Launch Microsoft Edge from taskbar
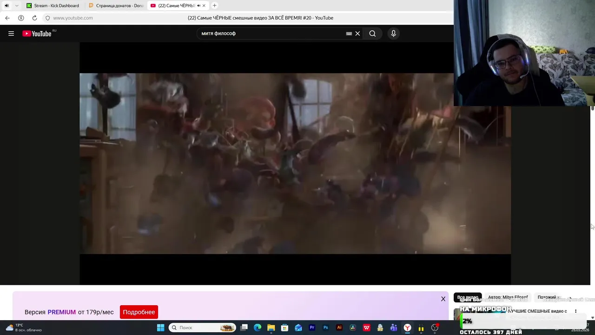The height and width of the screenshot is (335, 595). (x=258, y=328)
